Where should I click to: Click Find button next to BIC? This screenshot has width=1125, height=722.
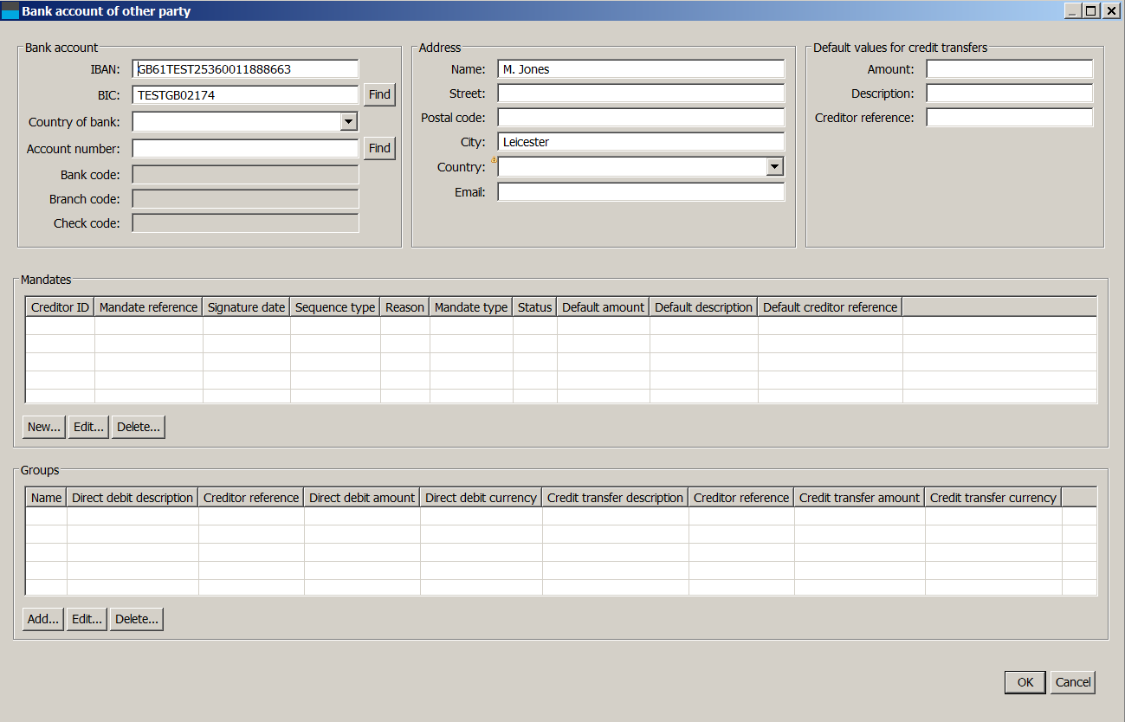pyautogui.click(x=379, y=95)
